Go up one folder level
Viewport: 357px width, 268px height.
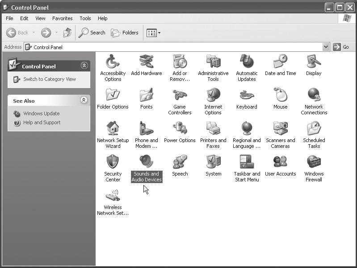tap(67, 33)
